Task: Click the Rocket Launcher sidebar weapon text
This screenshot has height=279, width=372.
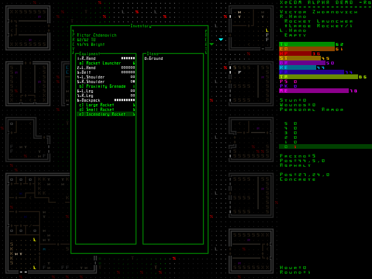Action: 319,22
